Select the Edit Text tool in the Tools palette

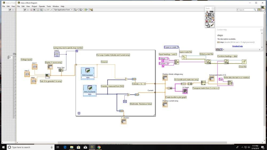click(213, 15)
